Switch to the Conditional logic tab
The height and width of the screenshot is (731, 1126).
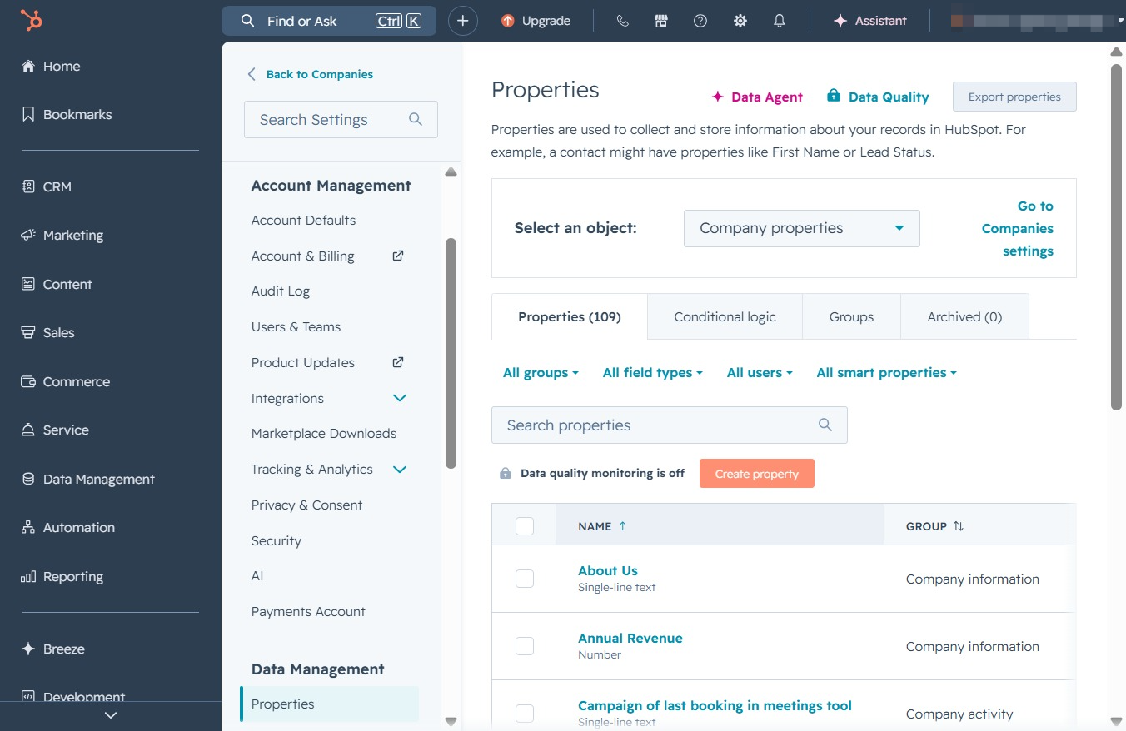725,316
